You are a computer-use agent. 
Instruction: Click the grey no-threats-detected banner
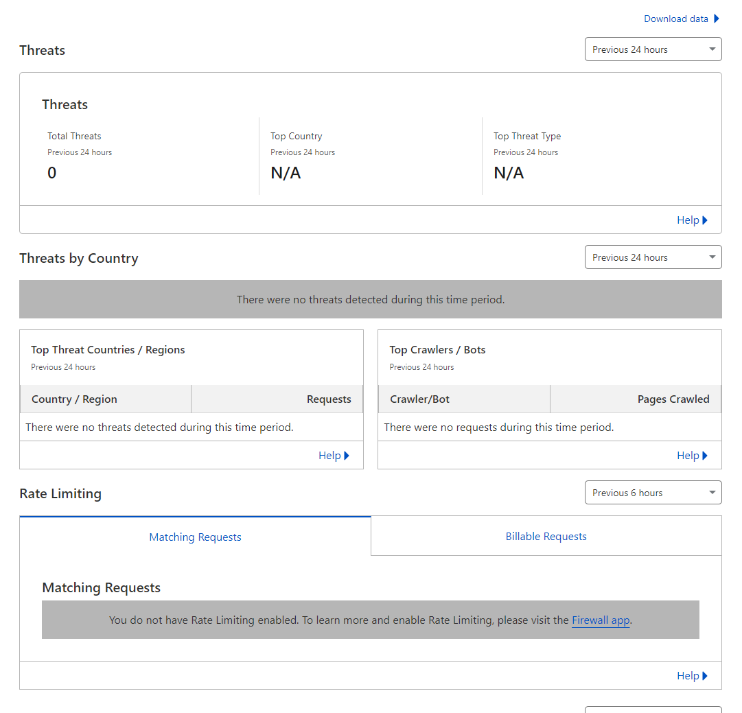tap(371, 299)
